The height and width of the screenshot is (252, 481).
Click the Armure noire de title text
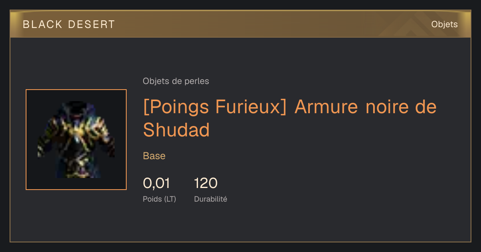tap(366, 107)
